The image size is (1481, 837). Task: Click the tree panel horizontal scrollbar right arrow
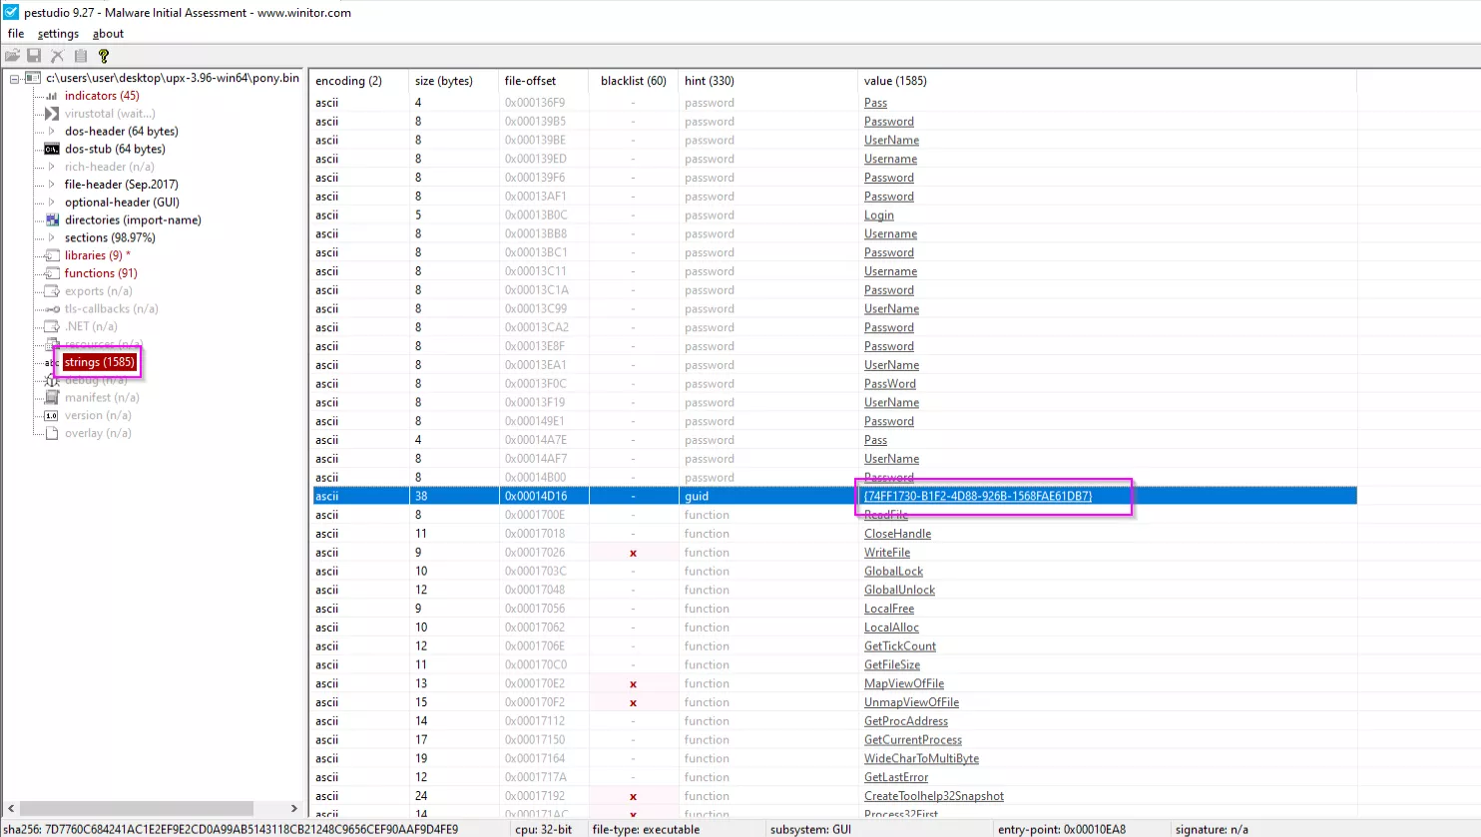(293, 808)
